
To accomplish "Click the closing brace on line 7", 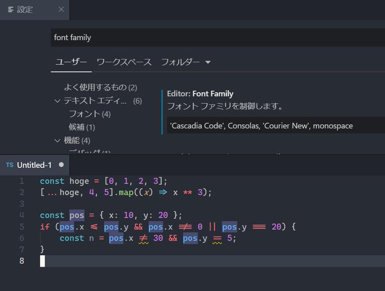I will 42,249.
